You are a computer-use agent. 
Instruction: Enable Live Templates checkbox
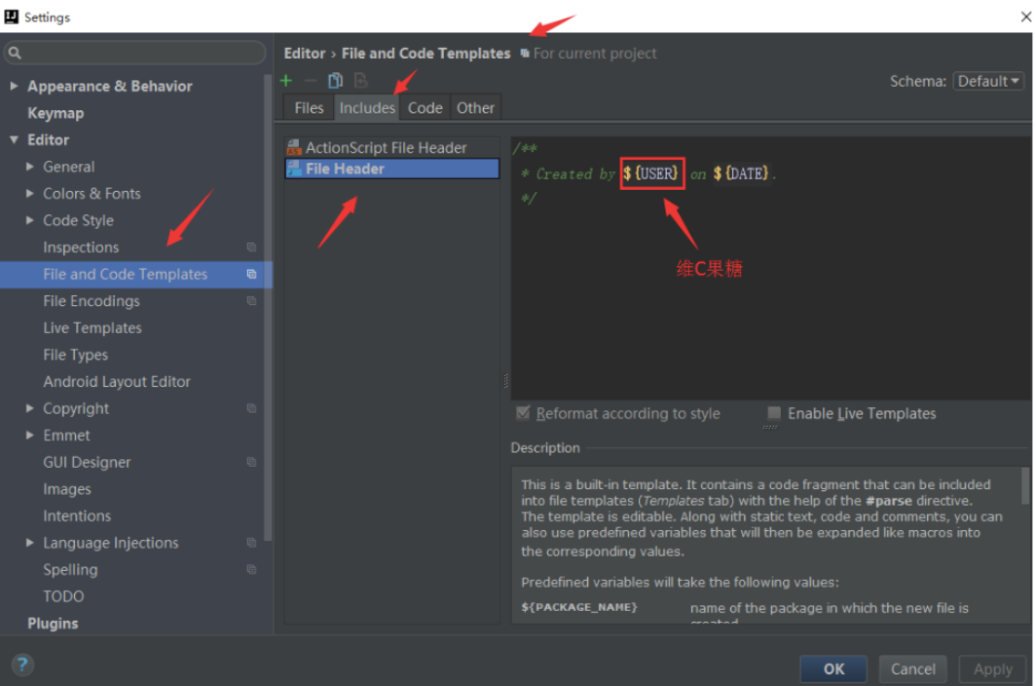pos(774,413)
